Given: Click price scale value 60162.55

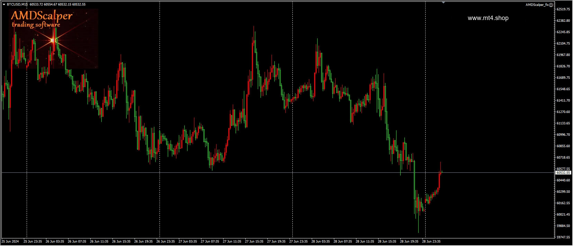Looking at the screenshot, I should pyautogui.click(x=563, y=203).
